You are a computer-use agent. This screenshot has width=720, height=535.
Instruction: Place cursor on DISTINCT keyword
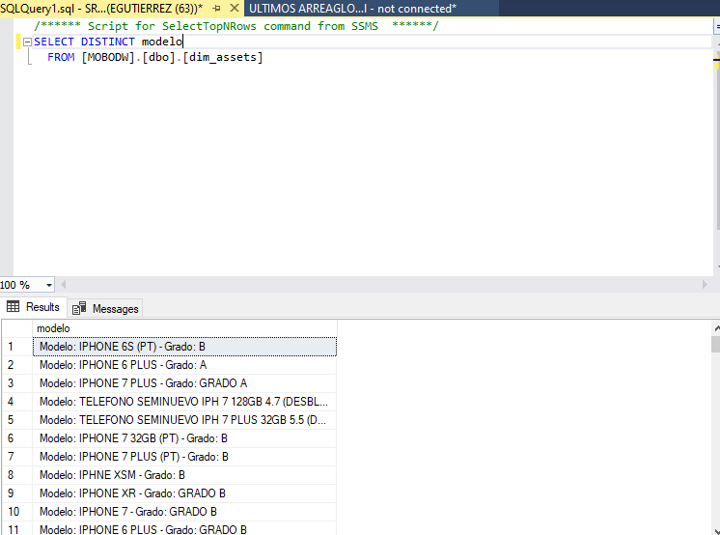click(x=108, y=42)
